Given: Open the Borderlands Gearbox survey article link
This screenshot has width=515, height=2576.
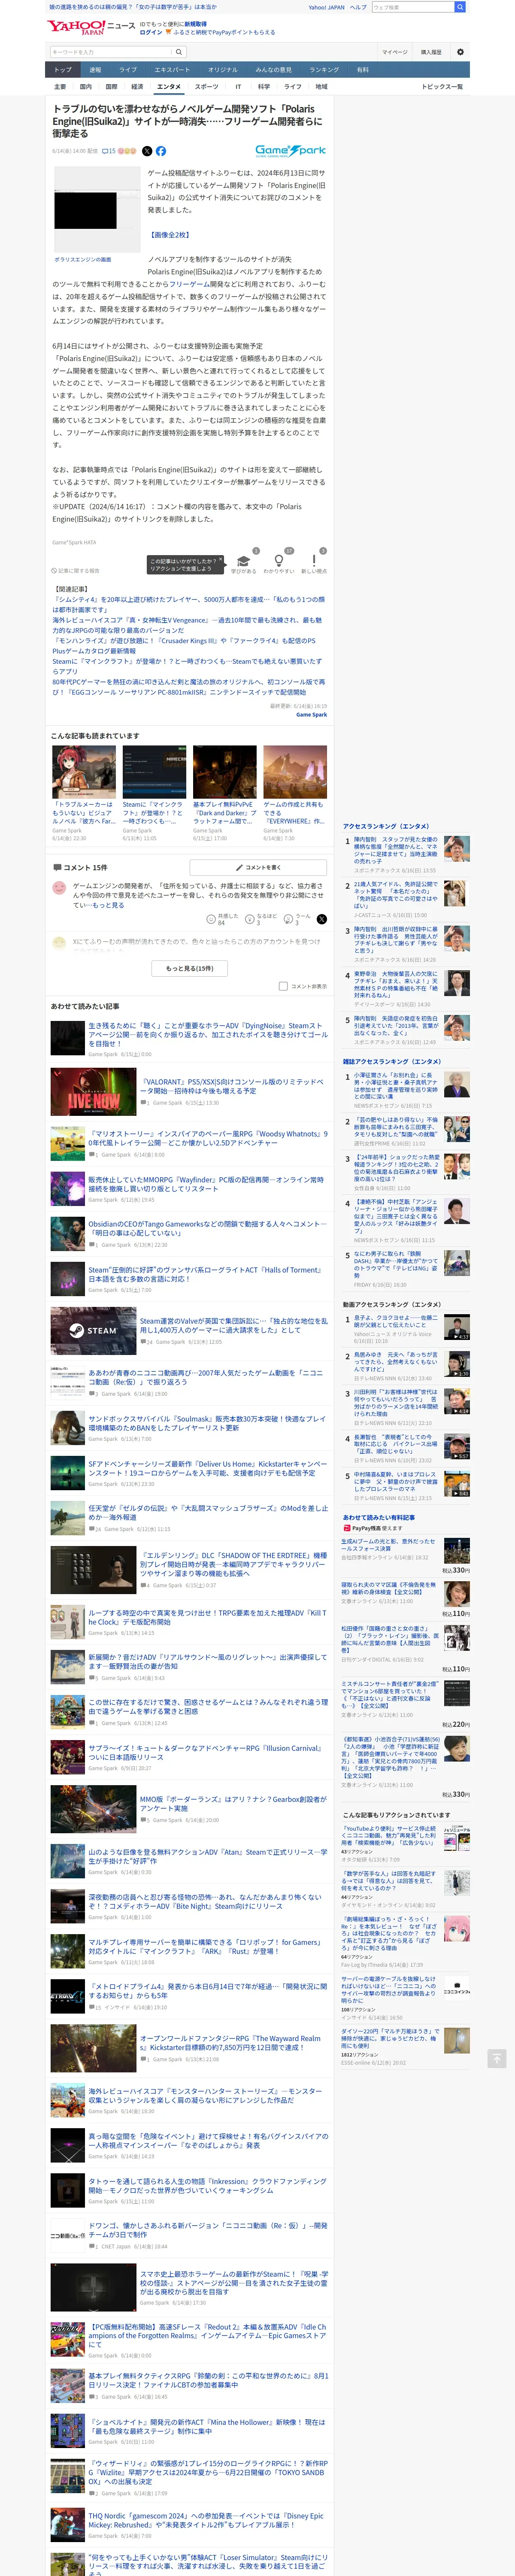Looking at the screenshot, I should [x=233, y=1803].
